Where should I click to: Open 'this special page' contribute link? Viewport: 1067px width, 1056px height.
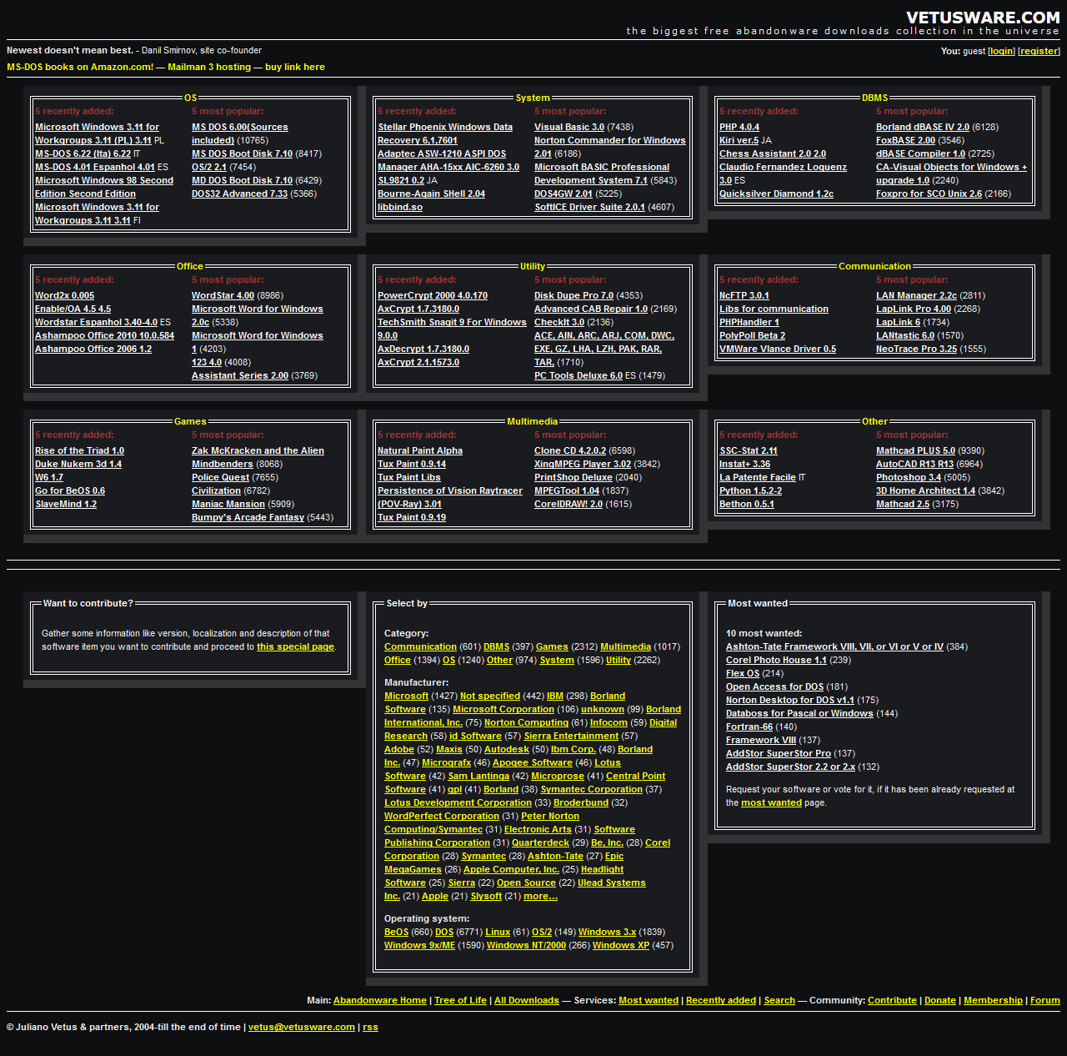pyautogui.click(x=295, y=646)
